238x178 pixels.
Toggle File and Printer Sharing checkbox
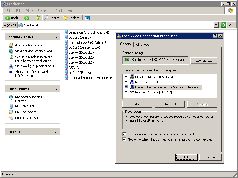click(126, 87)
